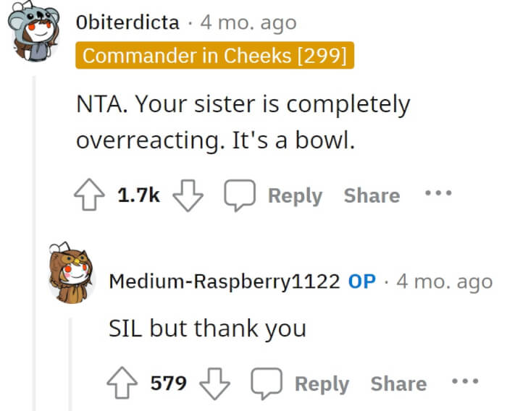Click the 4 mo. ago timestamp on Obiterdicta's comment
This screenshot has height=411, width=507.
pyautogui.click(x=248, y=23)
